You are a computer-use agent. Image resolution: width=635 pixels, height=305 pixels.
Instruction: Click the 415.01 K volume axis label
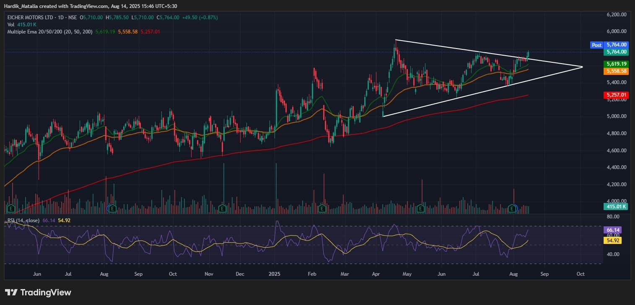615,206
